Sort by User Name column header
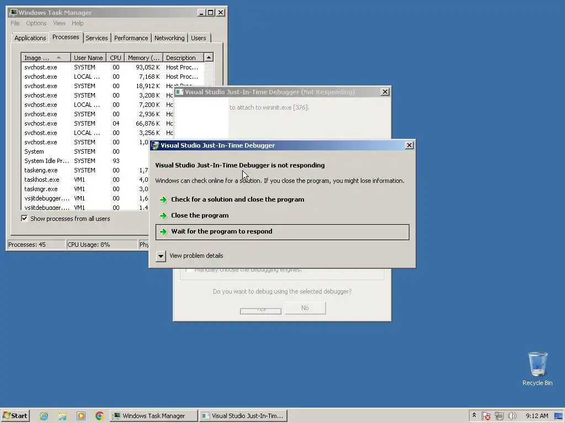 88,57
